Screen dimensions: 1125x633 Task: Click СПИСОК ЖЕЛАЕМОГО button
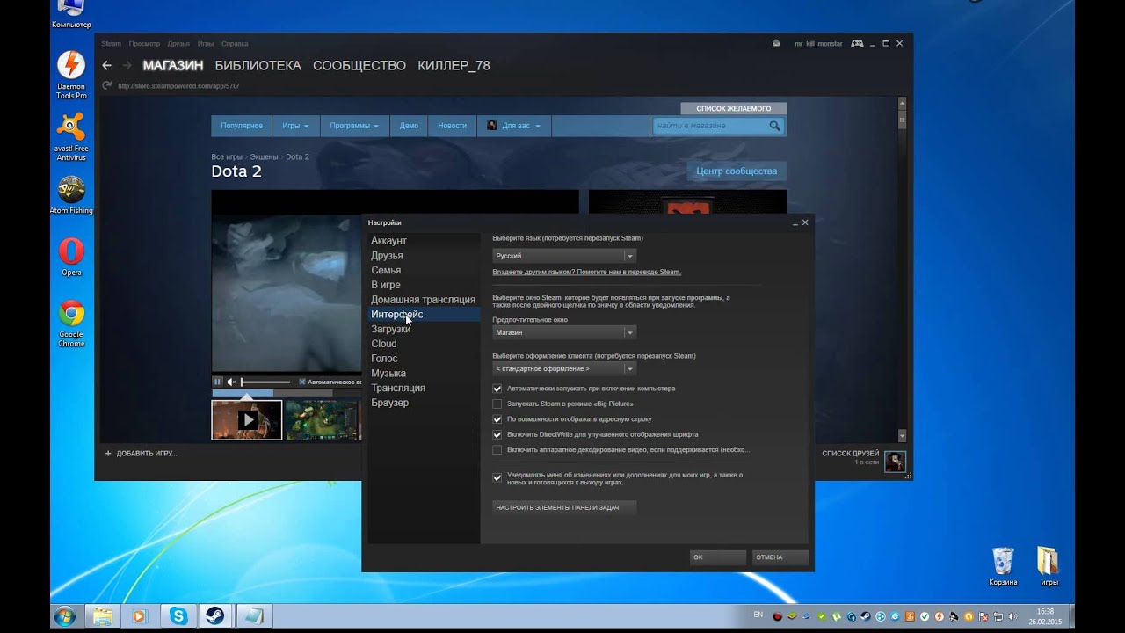734,108
